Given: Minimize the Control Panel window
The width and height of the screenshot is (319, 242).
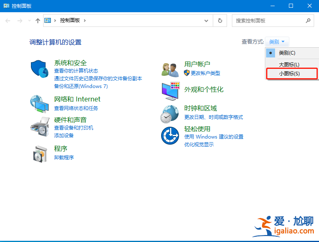Looking at the screenshot, I should [x=273, y=6].
